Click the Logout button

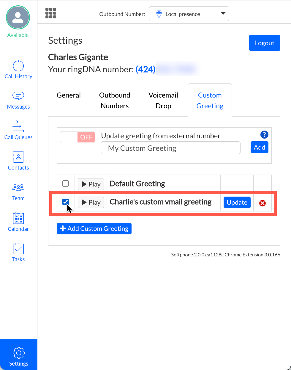click(264, 43)
